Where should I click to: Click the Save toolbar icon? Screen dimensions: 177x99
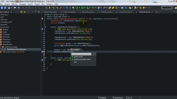pyautogui.click(x=2, y=8)
